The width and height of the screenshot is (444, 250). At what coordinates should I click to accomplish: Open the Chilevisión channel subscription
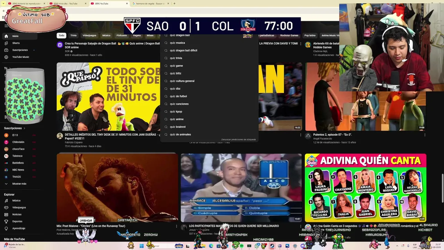click(x=19, y=142)
